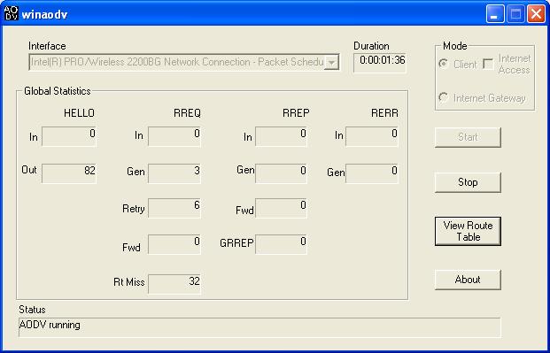This screenshot has height=353, width=550.
Task: Toggle the Internet Access checkbox
Action: pyautogui.click(x=488, y=64)
